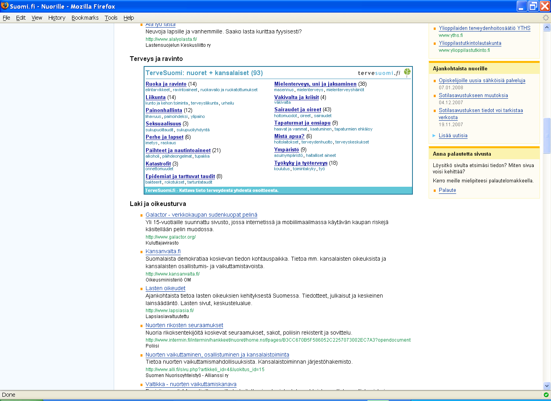Screen dimensions: 551x401
Task: Open Lasten oikeudet link
Action: click(165, 288)
